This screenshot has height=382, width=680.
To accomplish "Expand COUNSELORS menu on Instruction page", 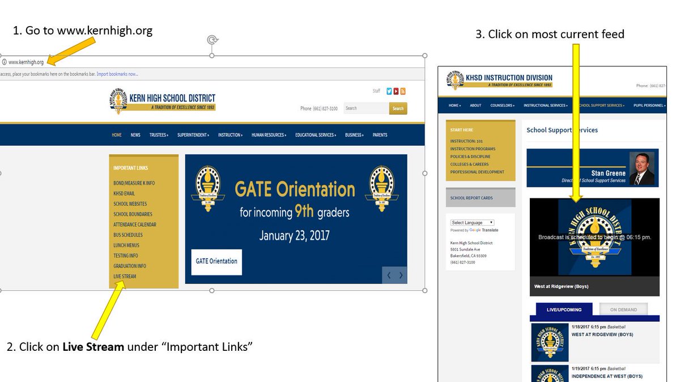I will (503, 105).
